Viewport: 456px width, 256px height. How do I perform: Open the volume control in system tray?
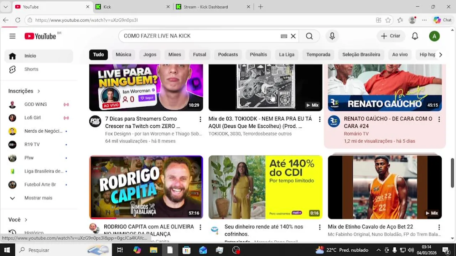[411, 250]
